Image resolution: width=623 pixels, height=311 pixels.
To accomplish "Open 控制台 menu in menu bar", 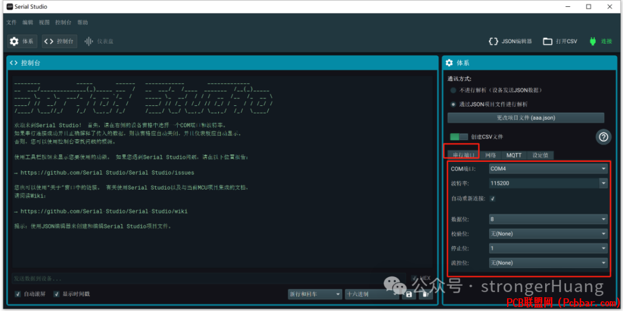I will (63, 22).
